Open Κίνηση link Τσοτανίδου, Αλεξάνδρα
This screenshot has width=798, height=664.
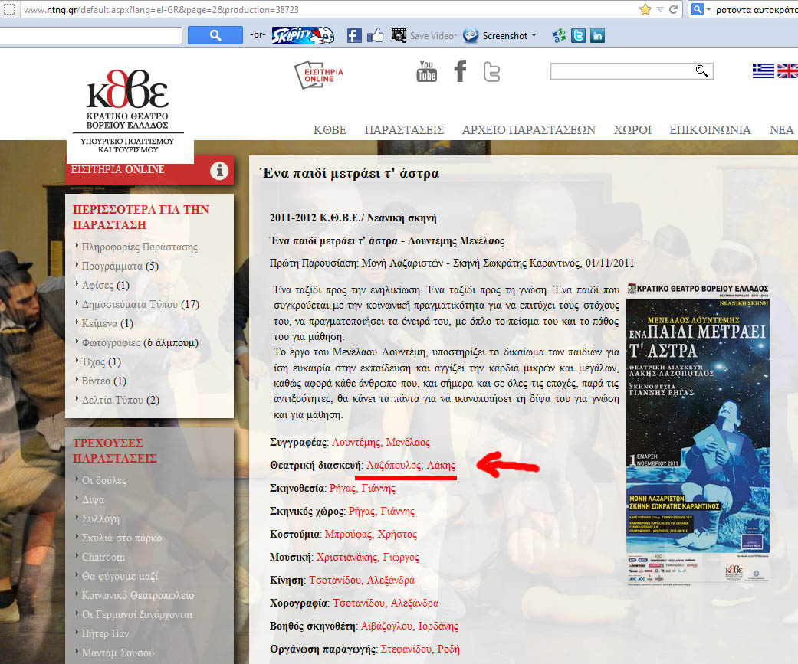362,580
